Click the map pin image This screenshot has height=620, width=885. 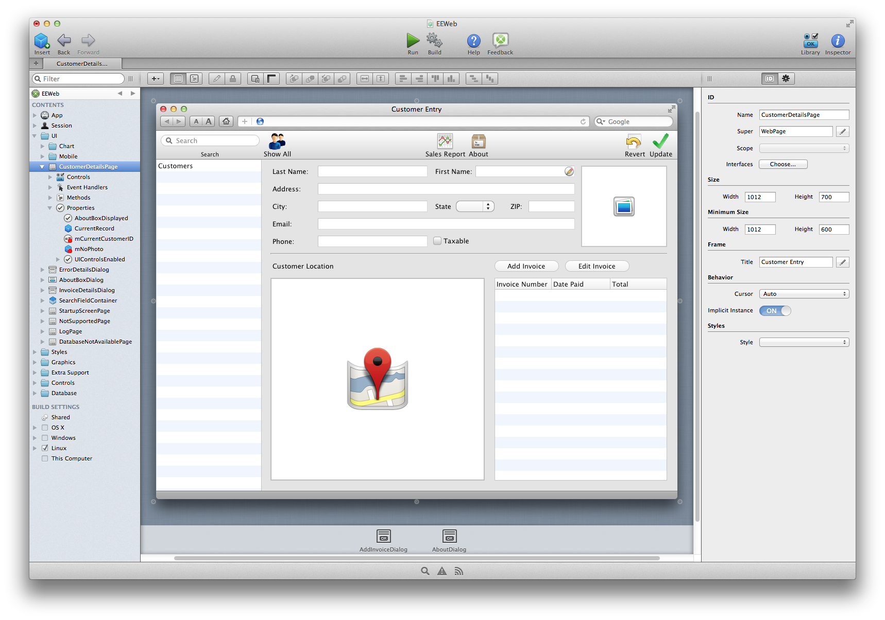378,378
